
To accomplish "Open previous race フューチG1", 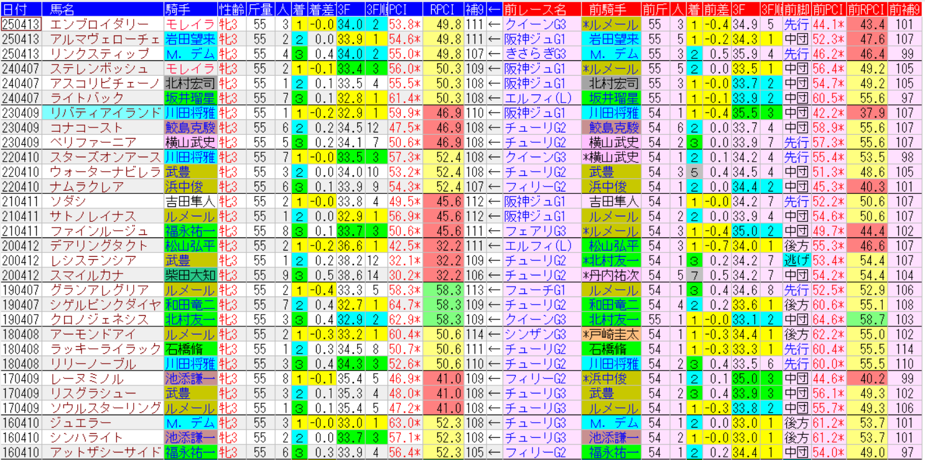I will point(536,290).
